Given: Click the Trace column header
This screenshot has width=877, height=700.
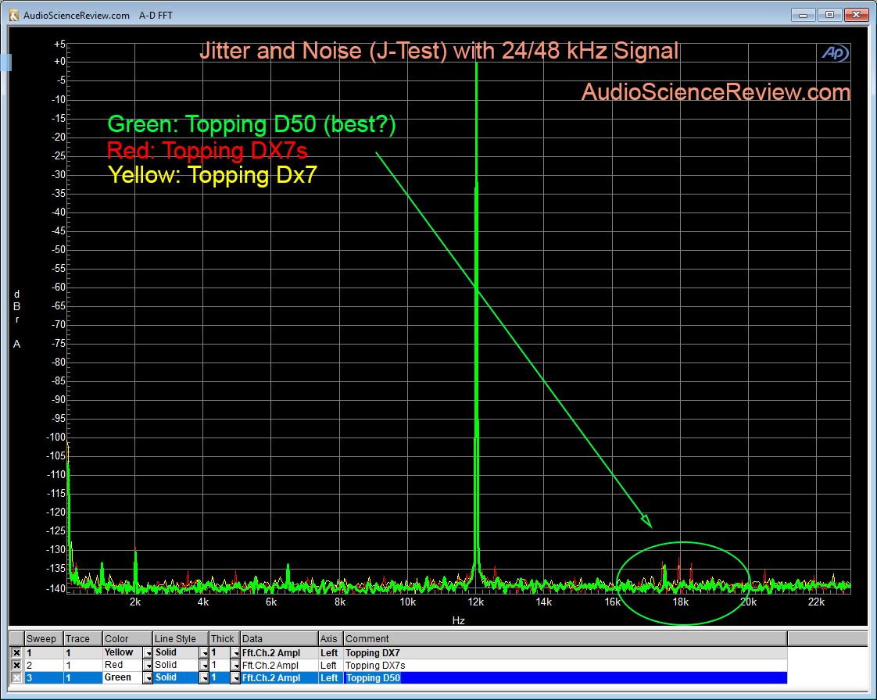Looking at the screenshot, I should pos(83,638).
